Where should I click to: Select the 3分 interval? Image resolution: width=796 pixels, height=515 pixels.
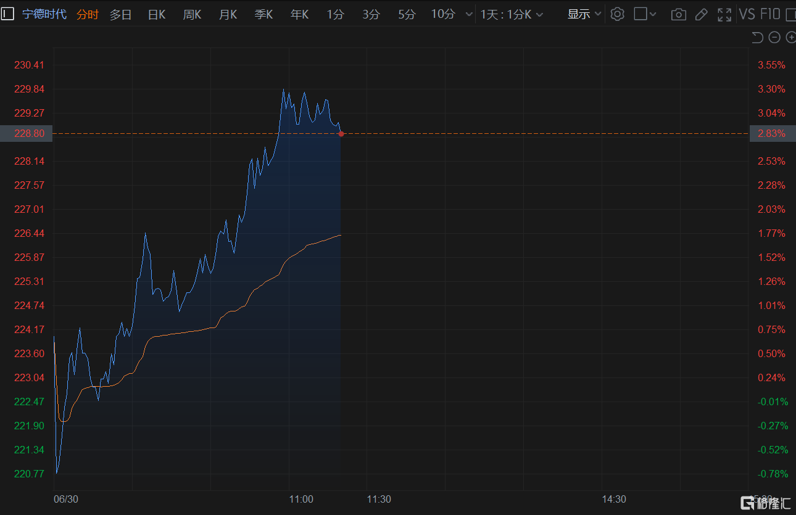tap(371, 14)
